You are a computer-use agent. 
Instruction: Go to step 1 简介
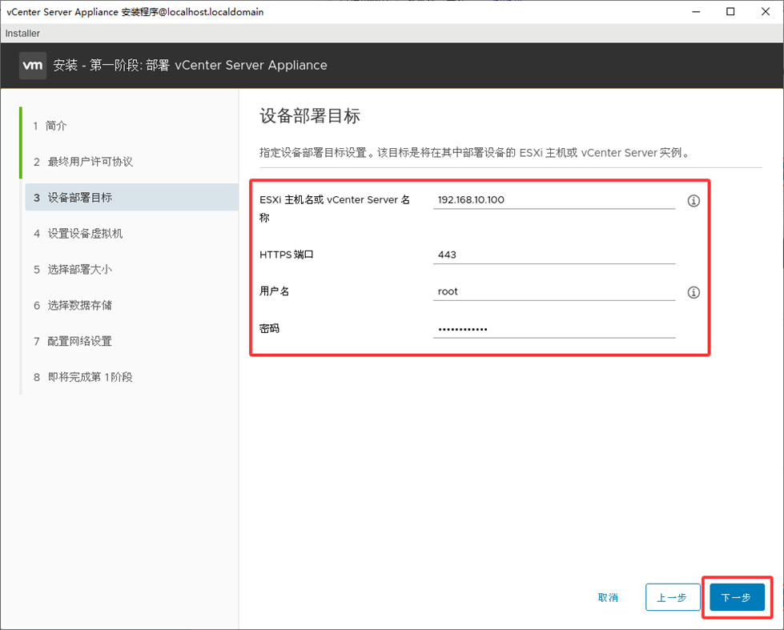(x=56, y=126)
